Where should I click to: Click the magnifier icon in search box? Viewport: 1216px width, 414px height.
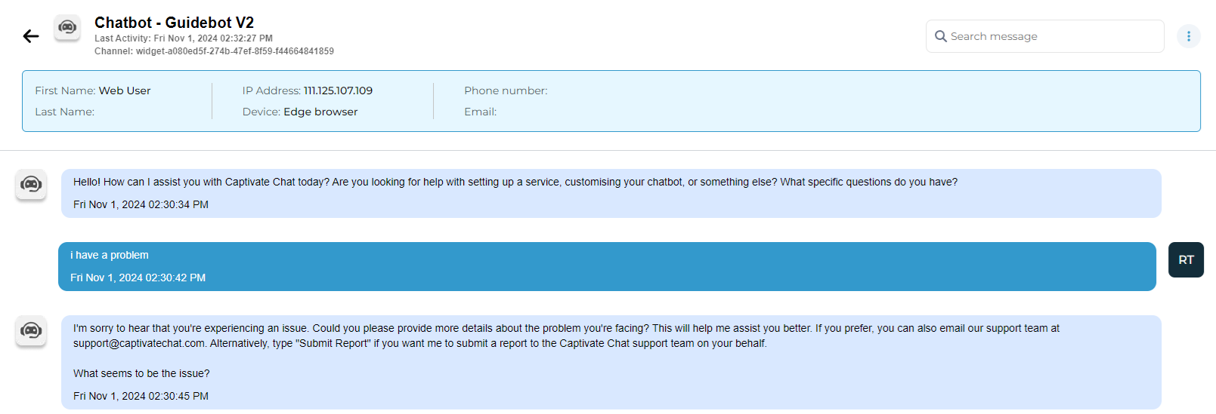[x=940, y=36]
